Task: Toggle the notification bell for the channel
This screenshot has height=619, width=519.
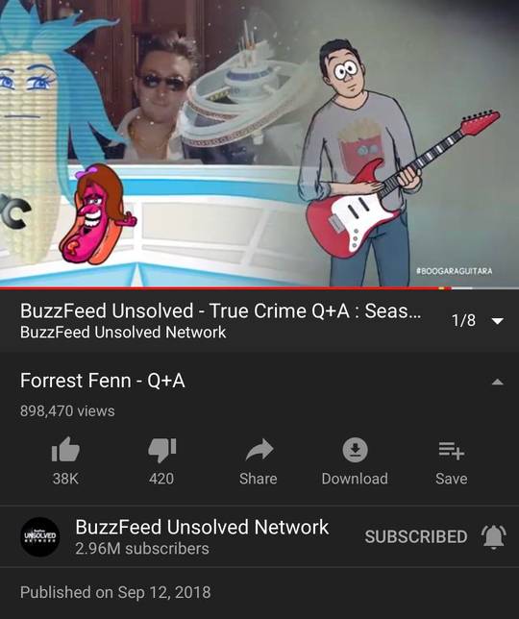Action: pyautogui.click(x=494, y=537)
